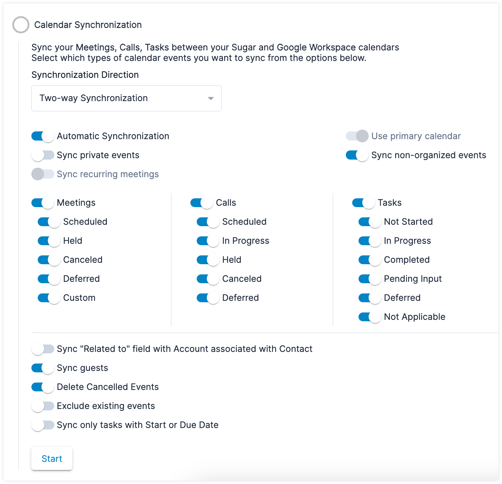This screenshot has height=484, width=502.
Task: Turn on Sync recurring meetings
Action: coord(43,174)
